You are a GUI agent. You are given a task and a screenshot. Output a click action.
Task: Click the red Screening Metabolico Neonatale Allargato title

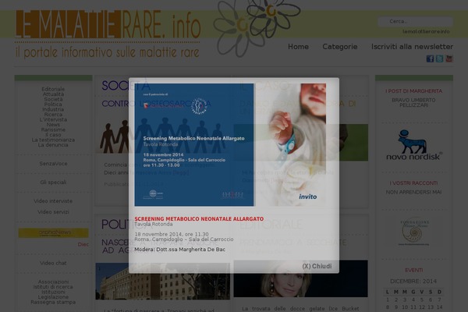(x=199, y=219)
